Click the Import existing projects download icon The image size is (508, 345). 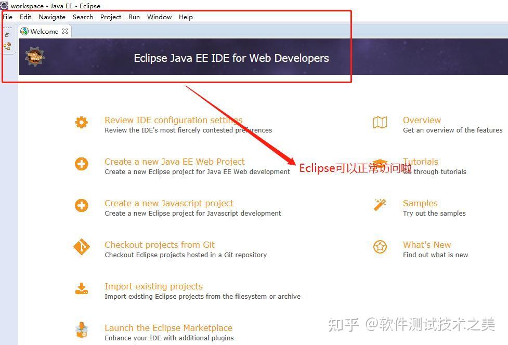click(82, 288)
